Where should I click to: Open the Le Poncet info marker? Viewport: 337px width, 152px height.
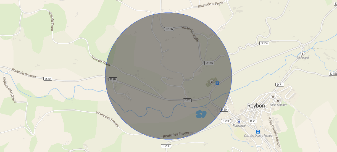click(x=303, y=54)
